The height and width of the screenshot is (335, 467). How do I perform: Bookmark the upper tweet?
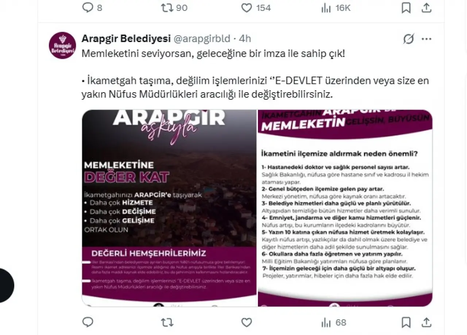pyautogui.click(x=406, y=8)
